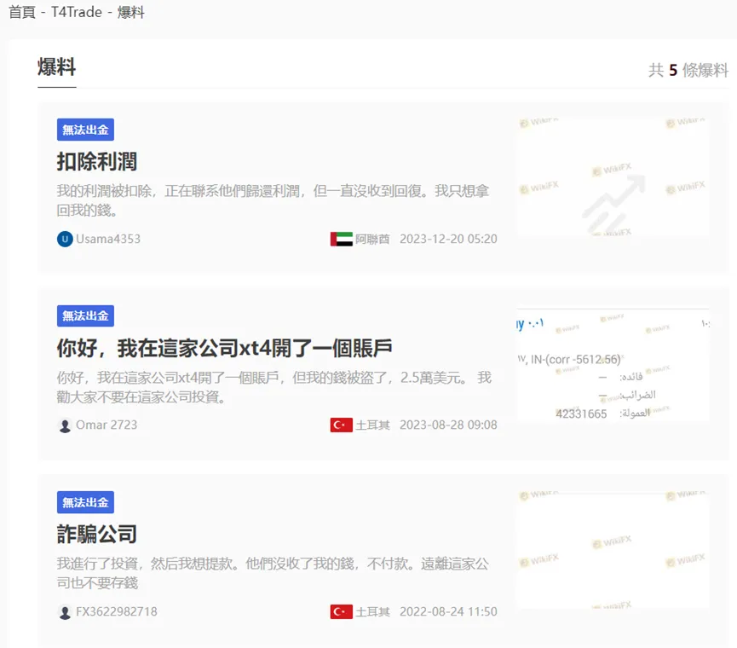Open the 詐騙公司 post image thumbnail
This screenshot has height=648, width=737.
coord(613,550)
